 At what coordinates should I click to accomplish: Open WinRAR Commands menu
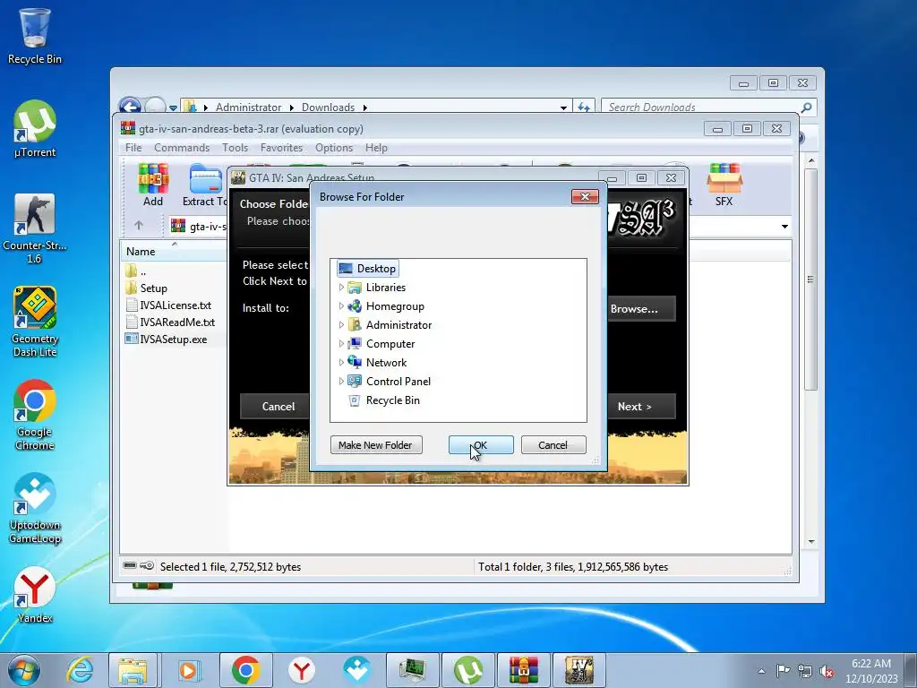(182, 148)
